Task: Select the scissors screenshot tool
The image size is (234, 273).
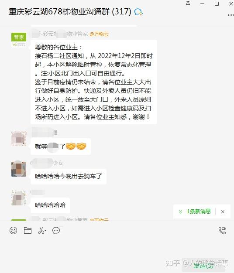Action: (x=41, y=231)
